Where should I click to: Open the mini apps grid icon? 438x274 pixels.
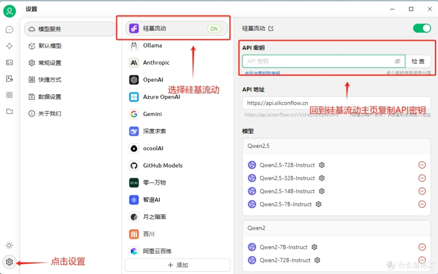pos(9,95)
